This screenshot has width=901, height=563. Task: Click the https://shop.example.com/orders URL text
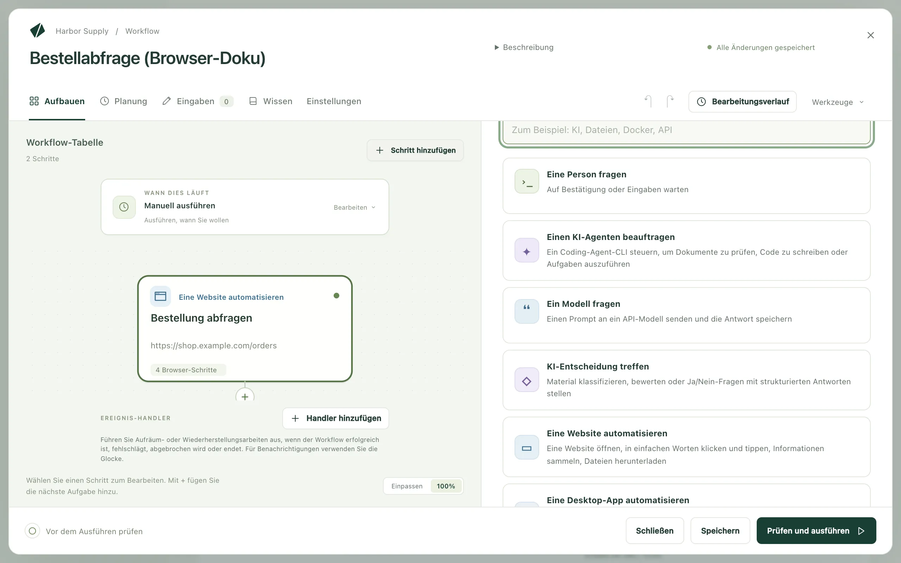point(214,346)
